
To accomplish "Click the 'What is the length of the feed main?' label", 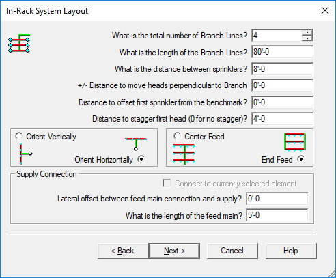I will click(x=184, y=215).
